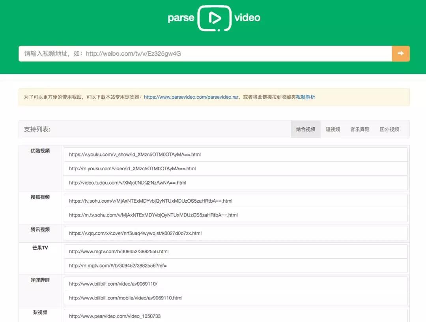Open the parsevideo.rar download link

click(x=191, y=97)
